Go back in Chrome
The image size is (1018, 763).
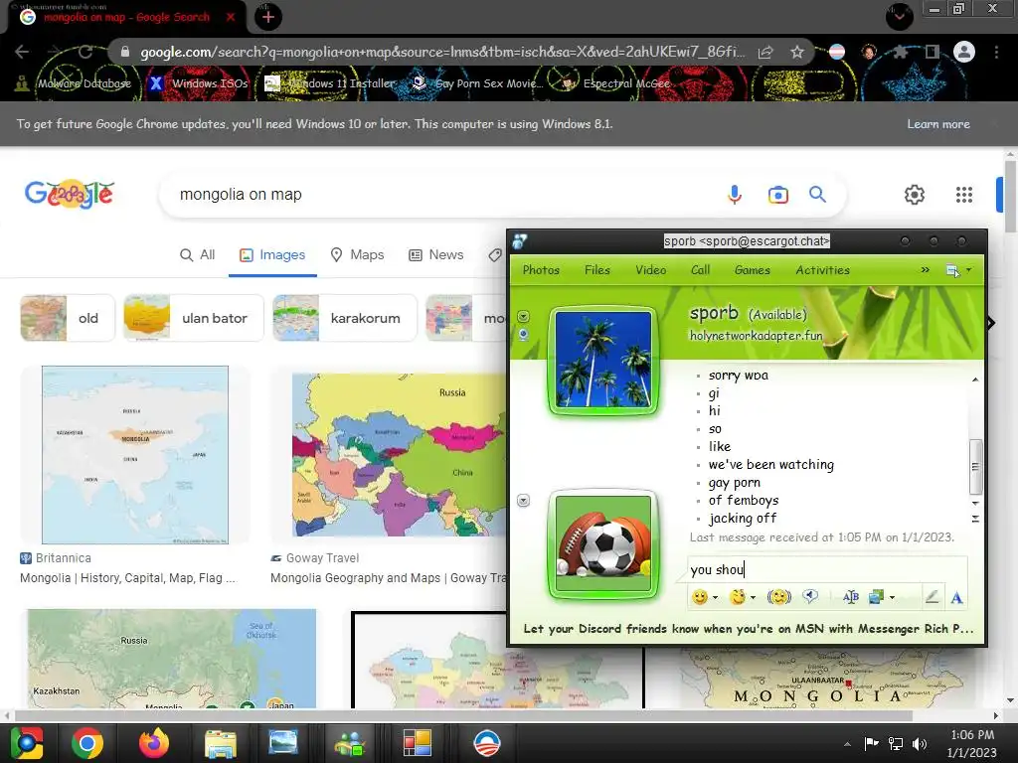click(x=22, y=52)
